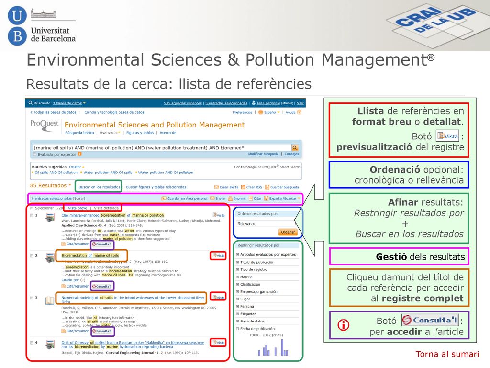The image size is (490, 368).
Task: Click the Vista preview icon for result 2
Action: (215, 255)
